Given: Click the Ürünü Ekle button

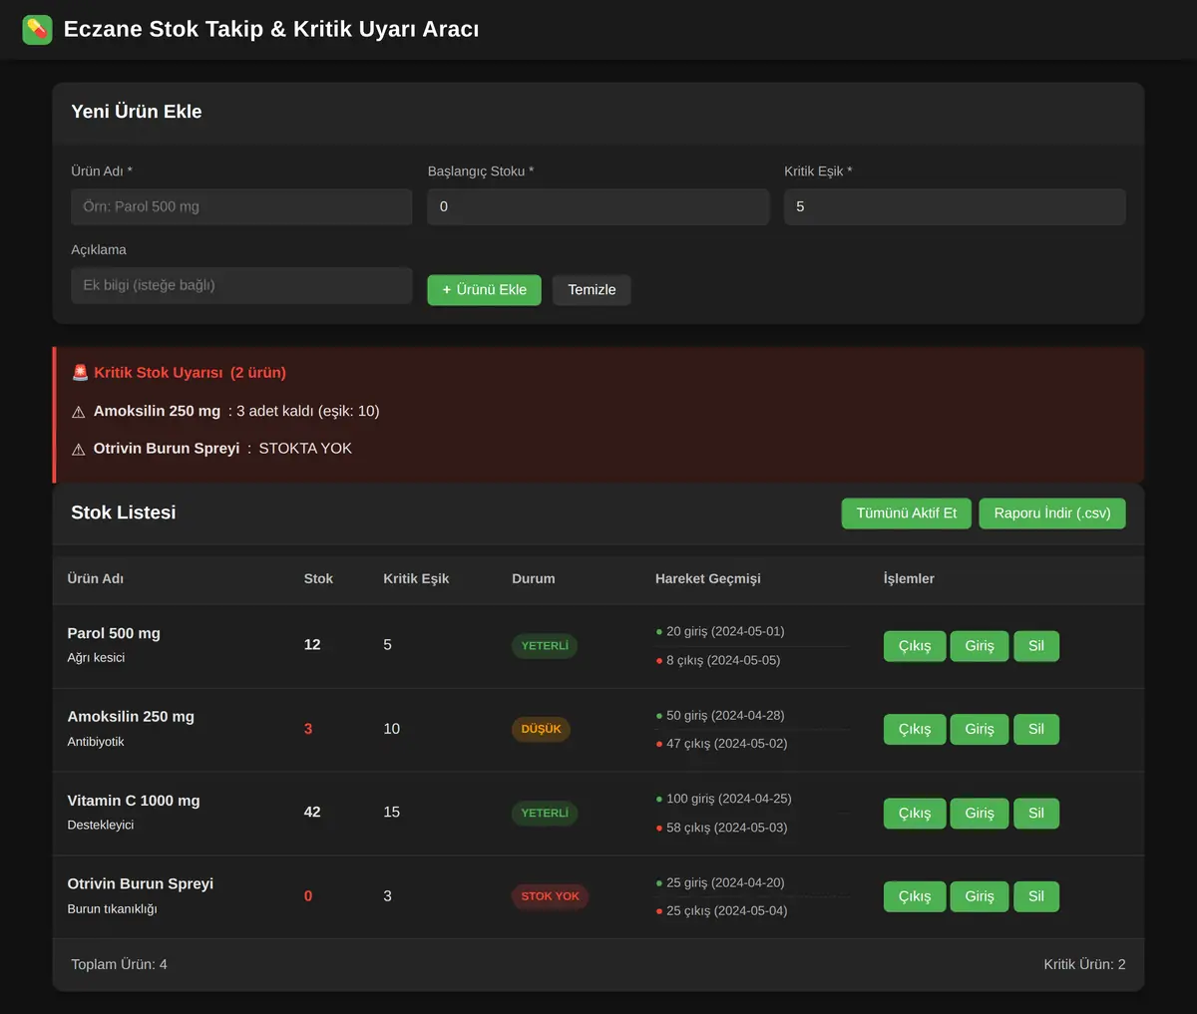Looking at the screenshot, I should pos(484,290).
